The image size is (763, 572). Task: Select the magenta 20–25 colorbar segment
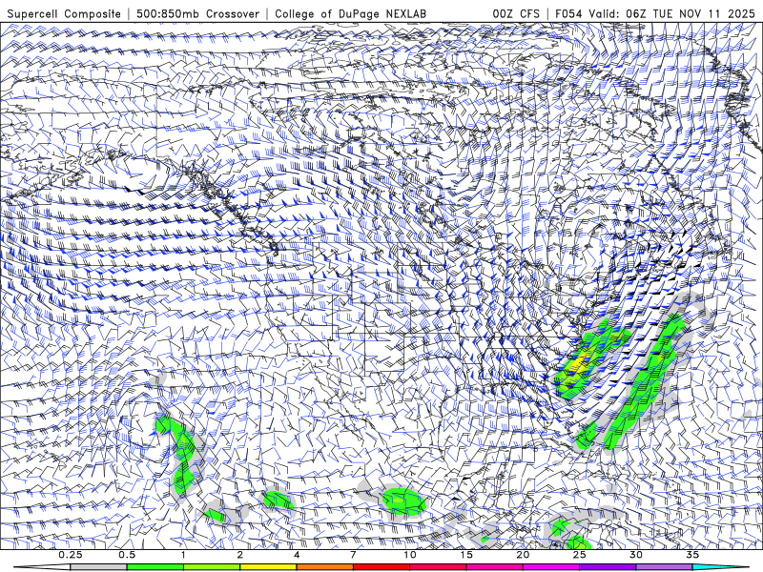click(551, 567)
